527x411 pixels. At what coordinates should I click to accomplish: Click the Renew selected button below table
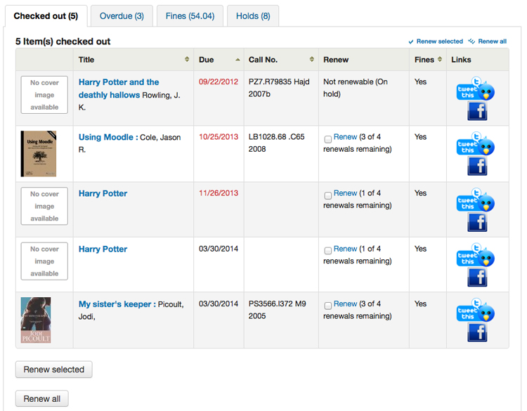point(53,370)
